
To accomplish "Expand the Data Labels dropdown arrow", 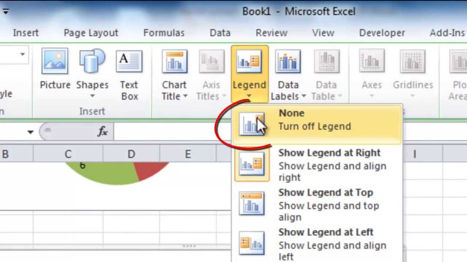I will (304, 96).
